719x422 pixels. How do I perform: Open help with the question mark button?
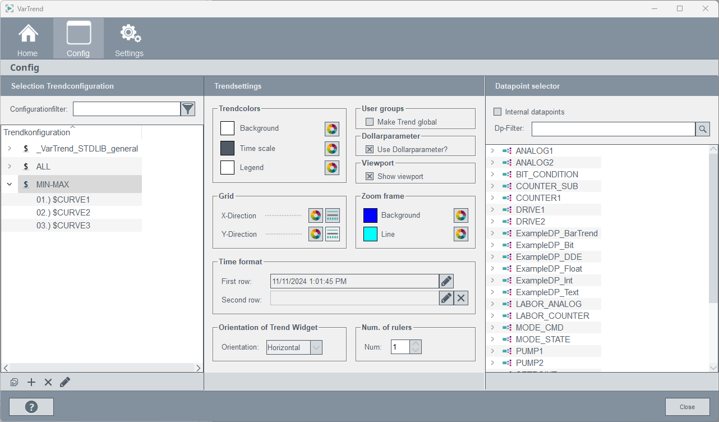pyautogui.click(x=31, y=407)
